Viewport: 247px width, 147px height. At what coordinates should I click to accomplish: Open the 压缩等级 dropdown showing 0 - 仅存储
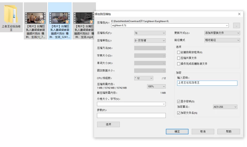pos(150,41)
